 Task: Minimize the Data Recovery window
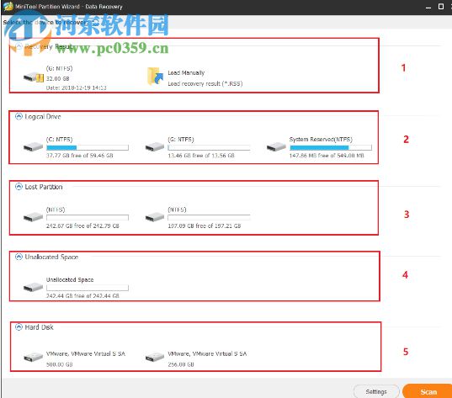(x=428, y=7)
